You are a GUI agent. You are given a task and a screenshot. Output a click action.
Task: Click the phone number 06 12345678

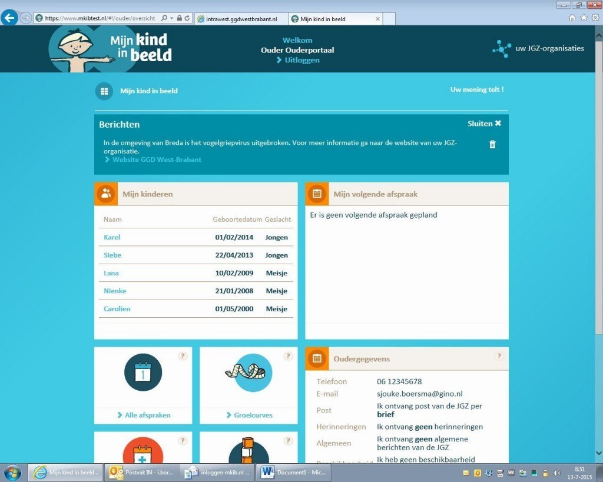(399, 382)
